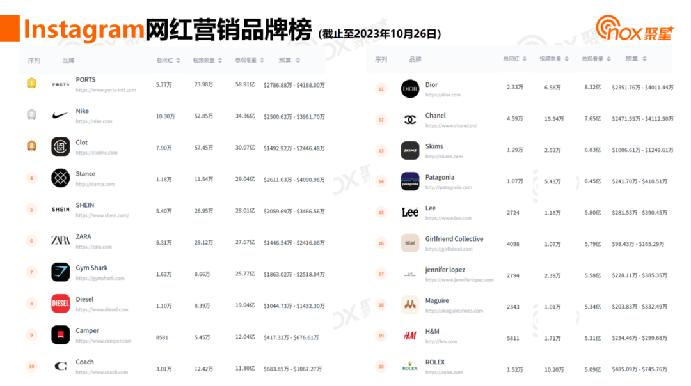Open the https://www.ports-intl.com link
The width and height of the screenshot is (691, 386).
click(106, 90)
